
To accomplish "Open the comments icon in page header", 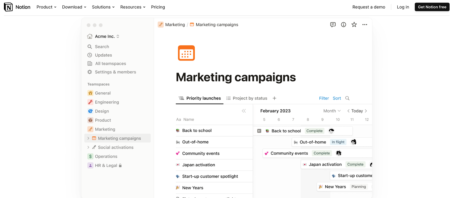I will (333, 25).
